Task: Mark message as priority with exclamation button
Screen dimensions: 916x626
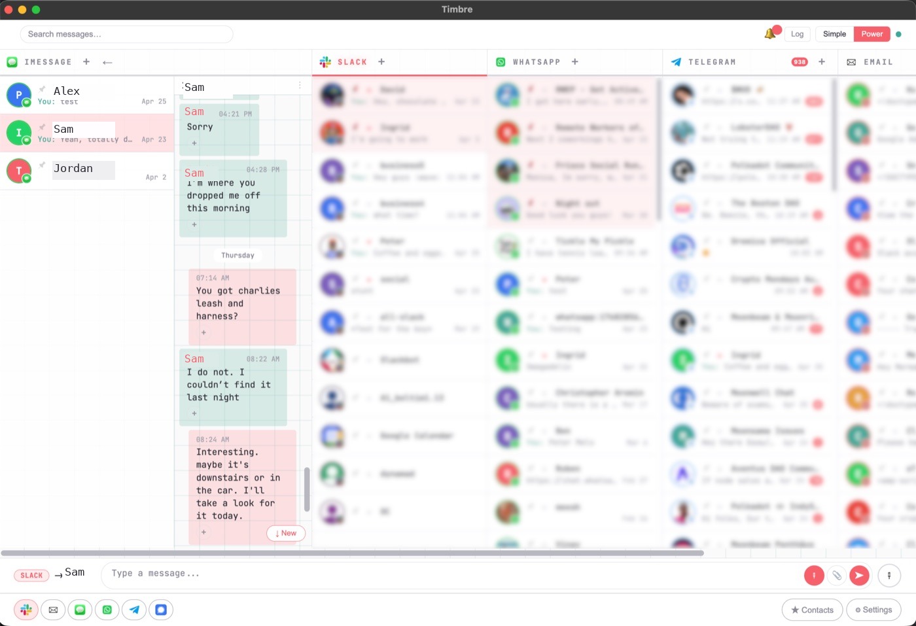Action: tap(814, 576)
